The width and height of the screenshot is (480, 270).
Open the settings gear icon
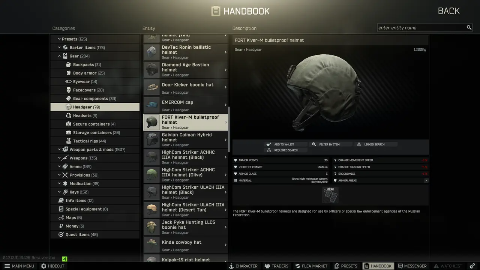472,266
